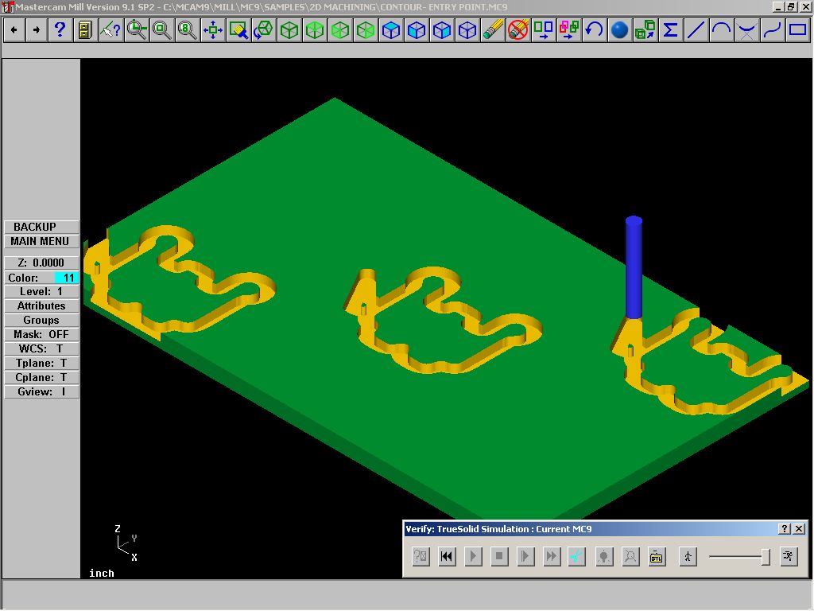Screen dimensions: 814x611
Task: Click the Verify configure options icon
Action: pyautogui.click(x=421, y=556)
